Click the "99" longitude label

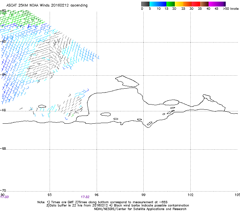point(143,195)
